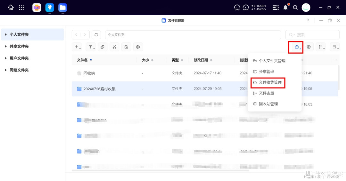The height and width of the screenshot is (181, 346).
Task: Open the user avatar menu
Action: click(x=306, y=8)
